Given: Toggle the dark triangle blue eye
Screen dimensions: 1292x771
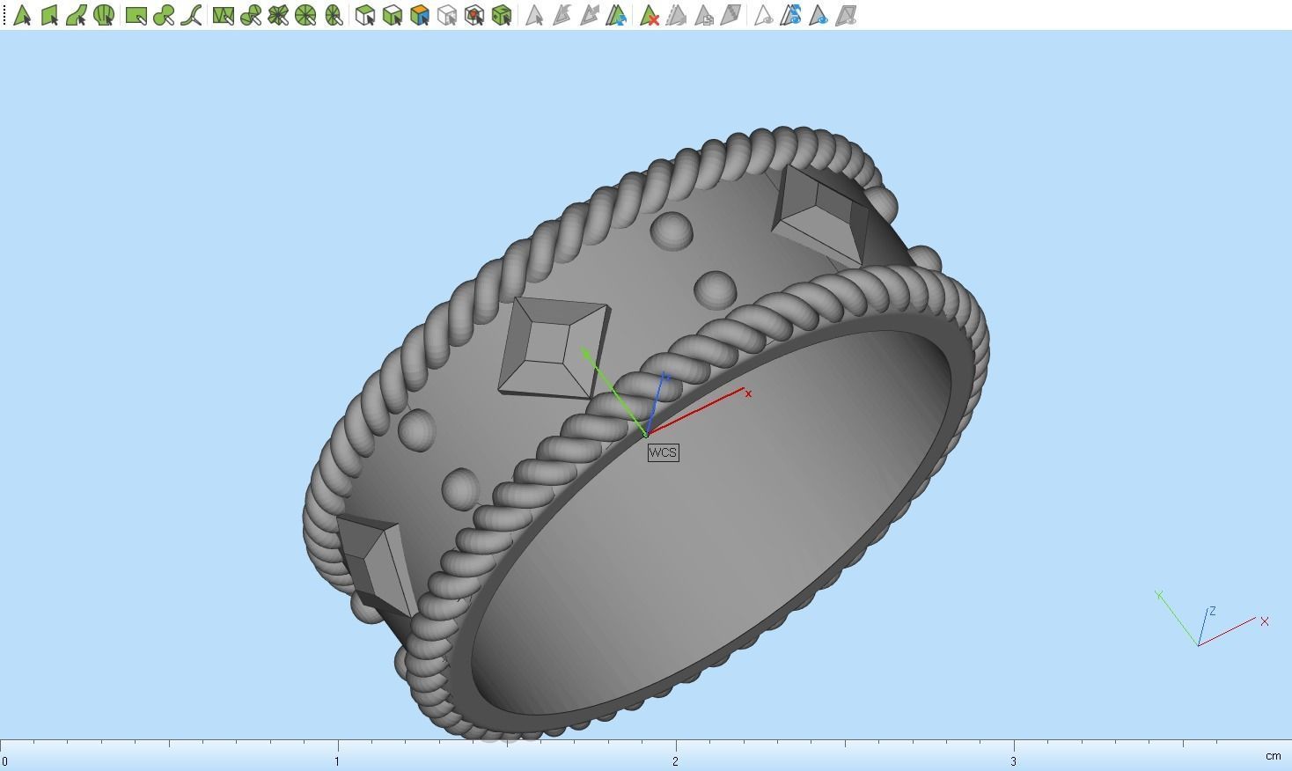Looking at the screenshot, I should (818, 15).
